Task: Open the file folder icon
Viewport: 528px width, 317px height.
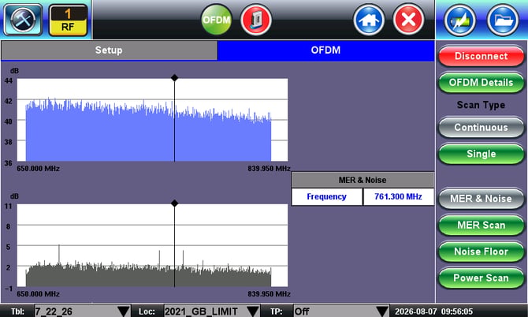Action: click(503, 20)
